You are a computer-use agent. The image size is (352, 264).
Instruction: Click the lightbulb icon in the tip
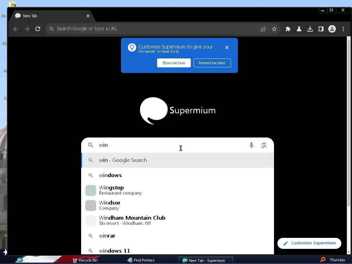[x=132, y=47]
